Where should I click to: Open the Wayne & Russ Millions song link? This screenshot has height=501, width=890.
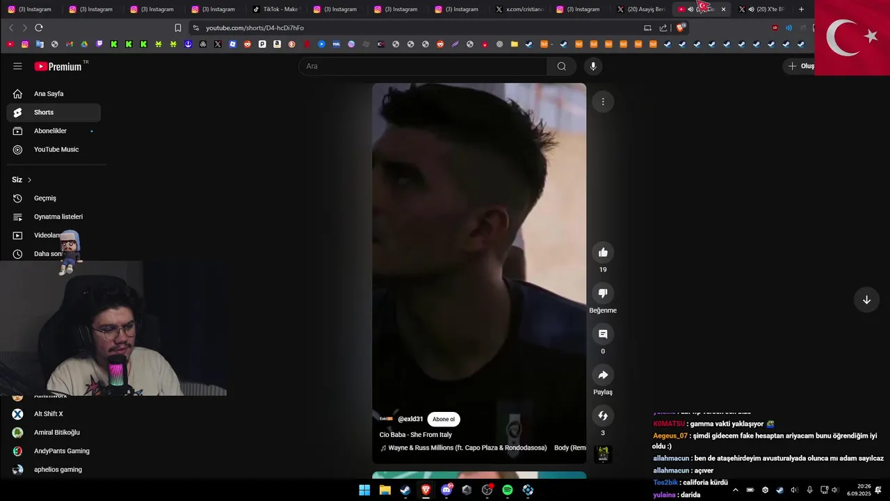click(467, 447)
